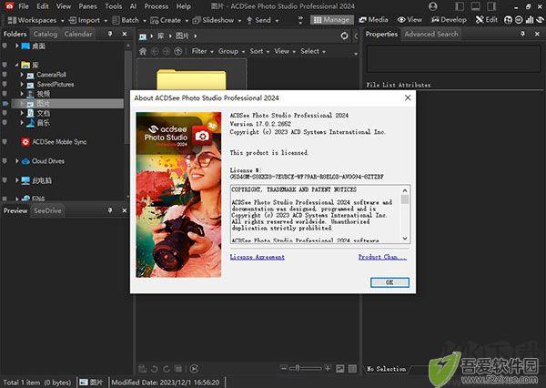Image resolution: width=546 pixels, height=388 pixels.
Task: Toggle left pane layout icon
Action: (460, 6)
